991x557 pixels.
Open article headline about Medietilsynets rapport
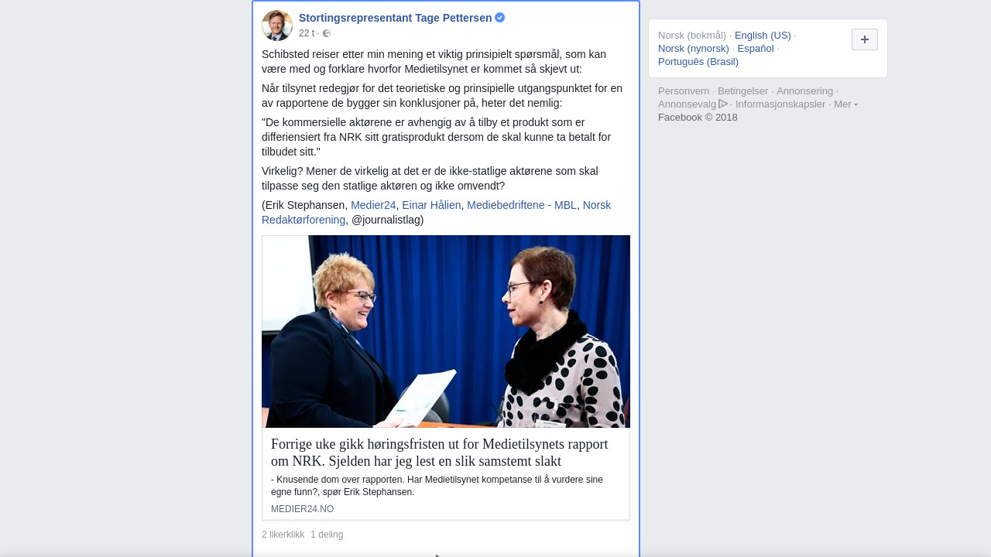[440, 453]
